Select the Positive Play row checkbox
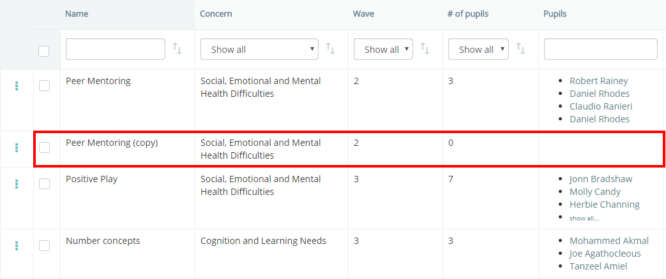 coord(44,184)
